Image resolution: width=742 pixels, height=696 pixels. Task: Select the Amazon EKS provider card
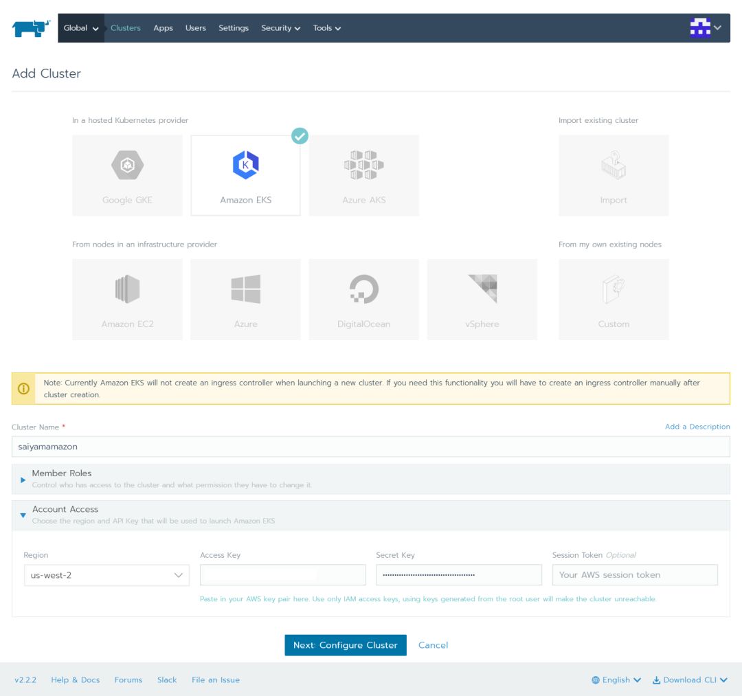[x=245, y=175]
